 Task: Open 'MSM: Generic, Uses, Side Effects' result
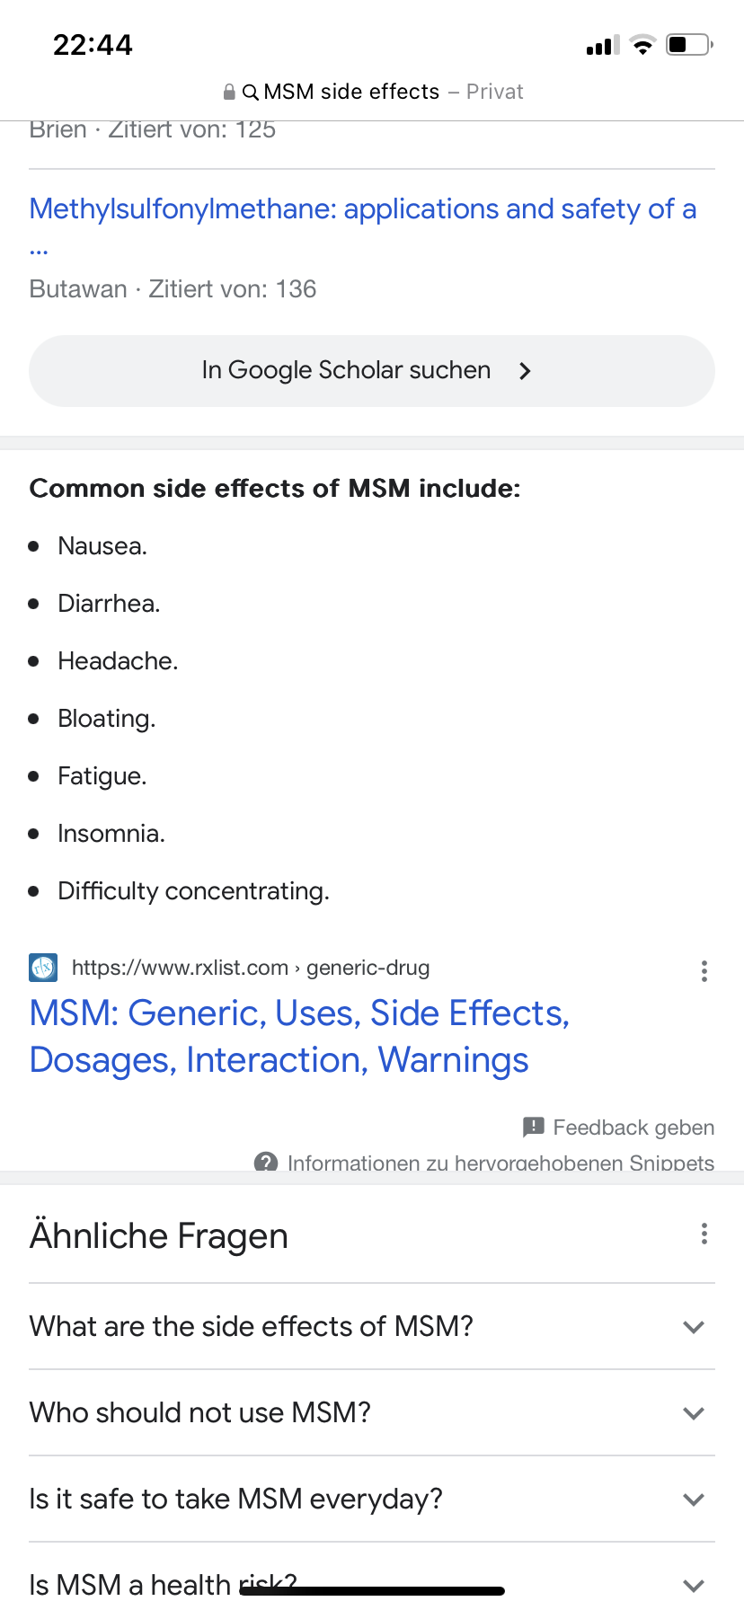(x=300, y=1036)
